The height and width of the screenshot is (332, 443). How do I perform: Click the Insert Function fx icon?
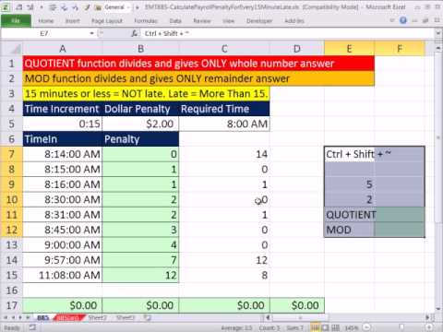[135, 33]
